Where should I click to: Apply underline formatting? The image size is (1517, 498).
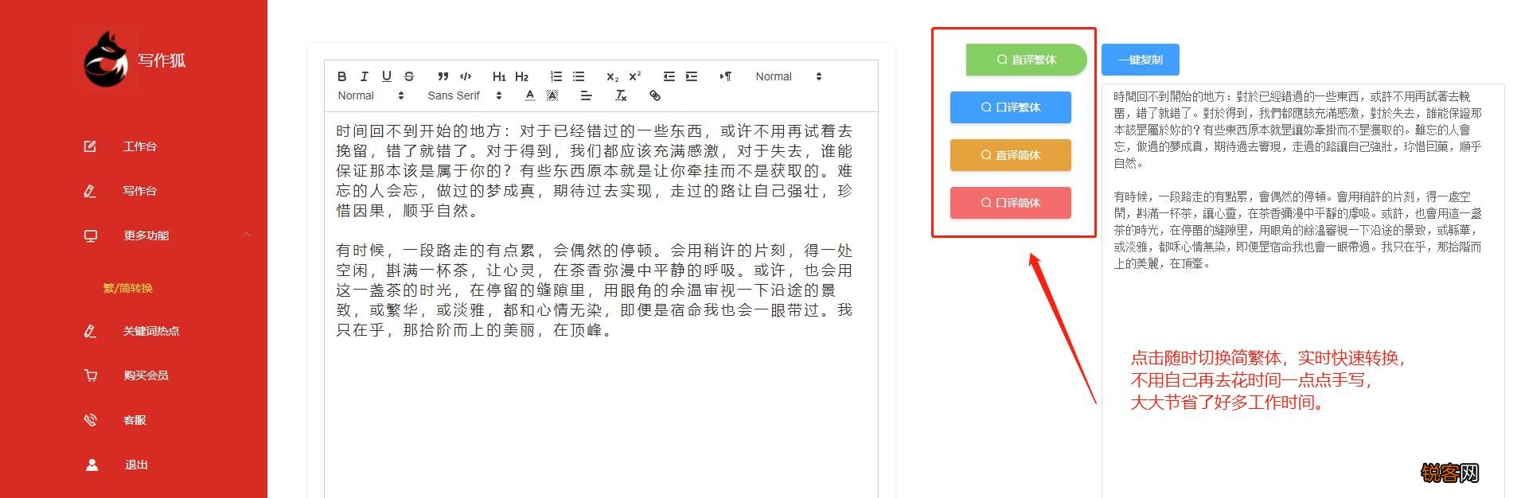pos(387,76)
